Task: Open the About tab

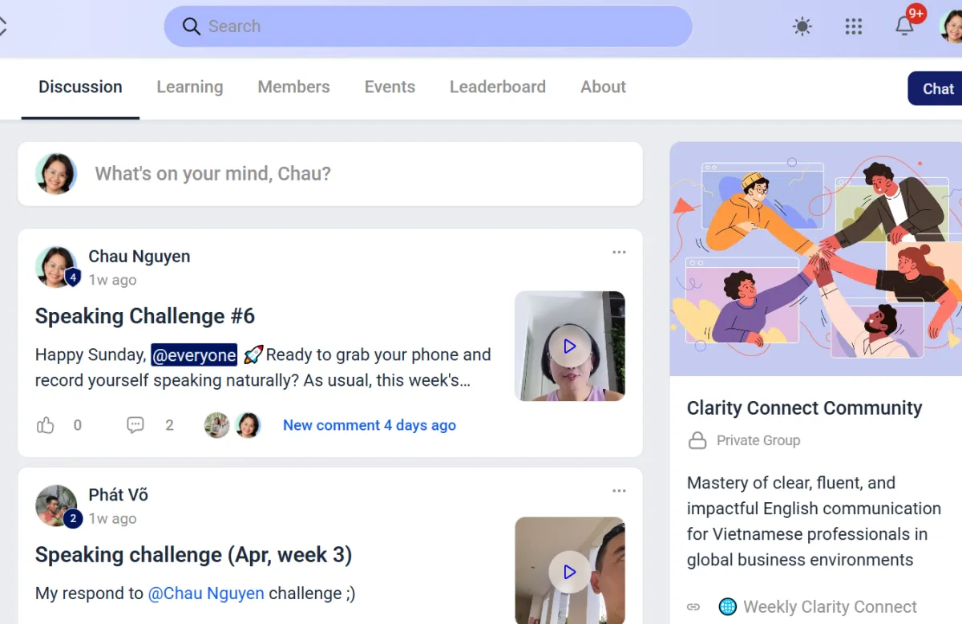Action: 603,87
